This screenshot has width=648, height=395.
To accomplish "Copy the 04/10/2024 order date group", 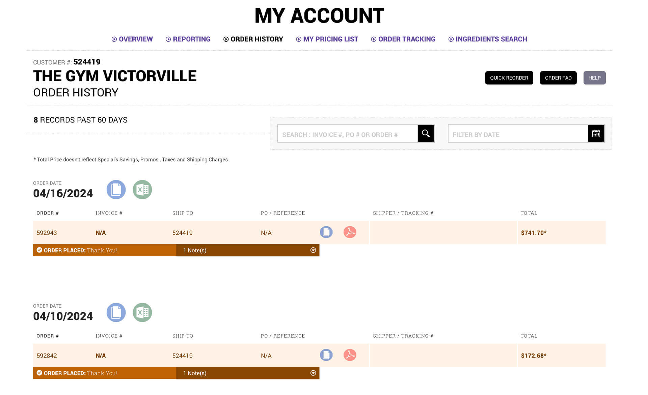I will coord(116,312).
